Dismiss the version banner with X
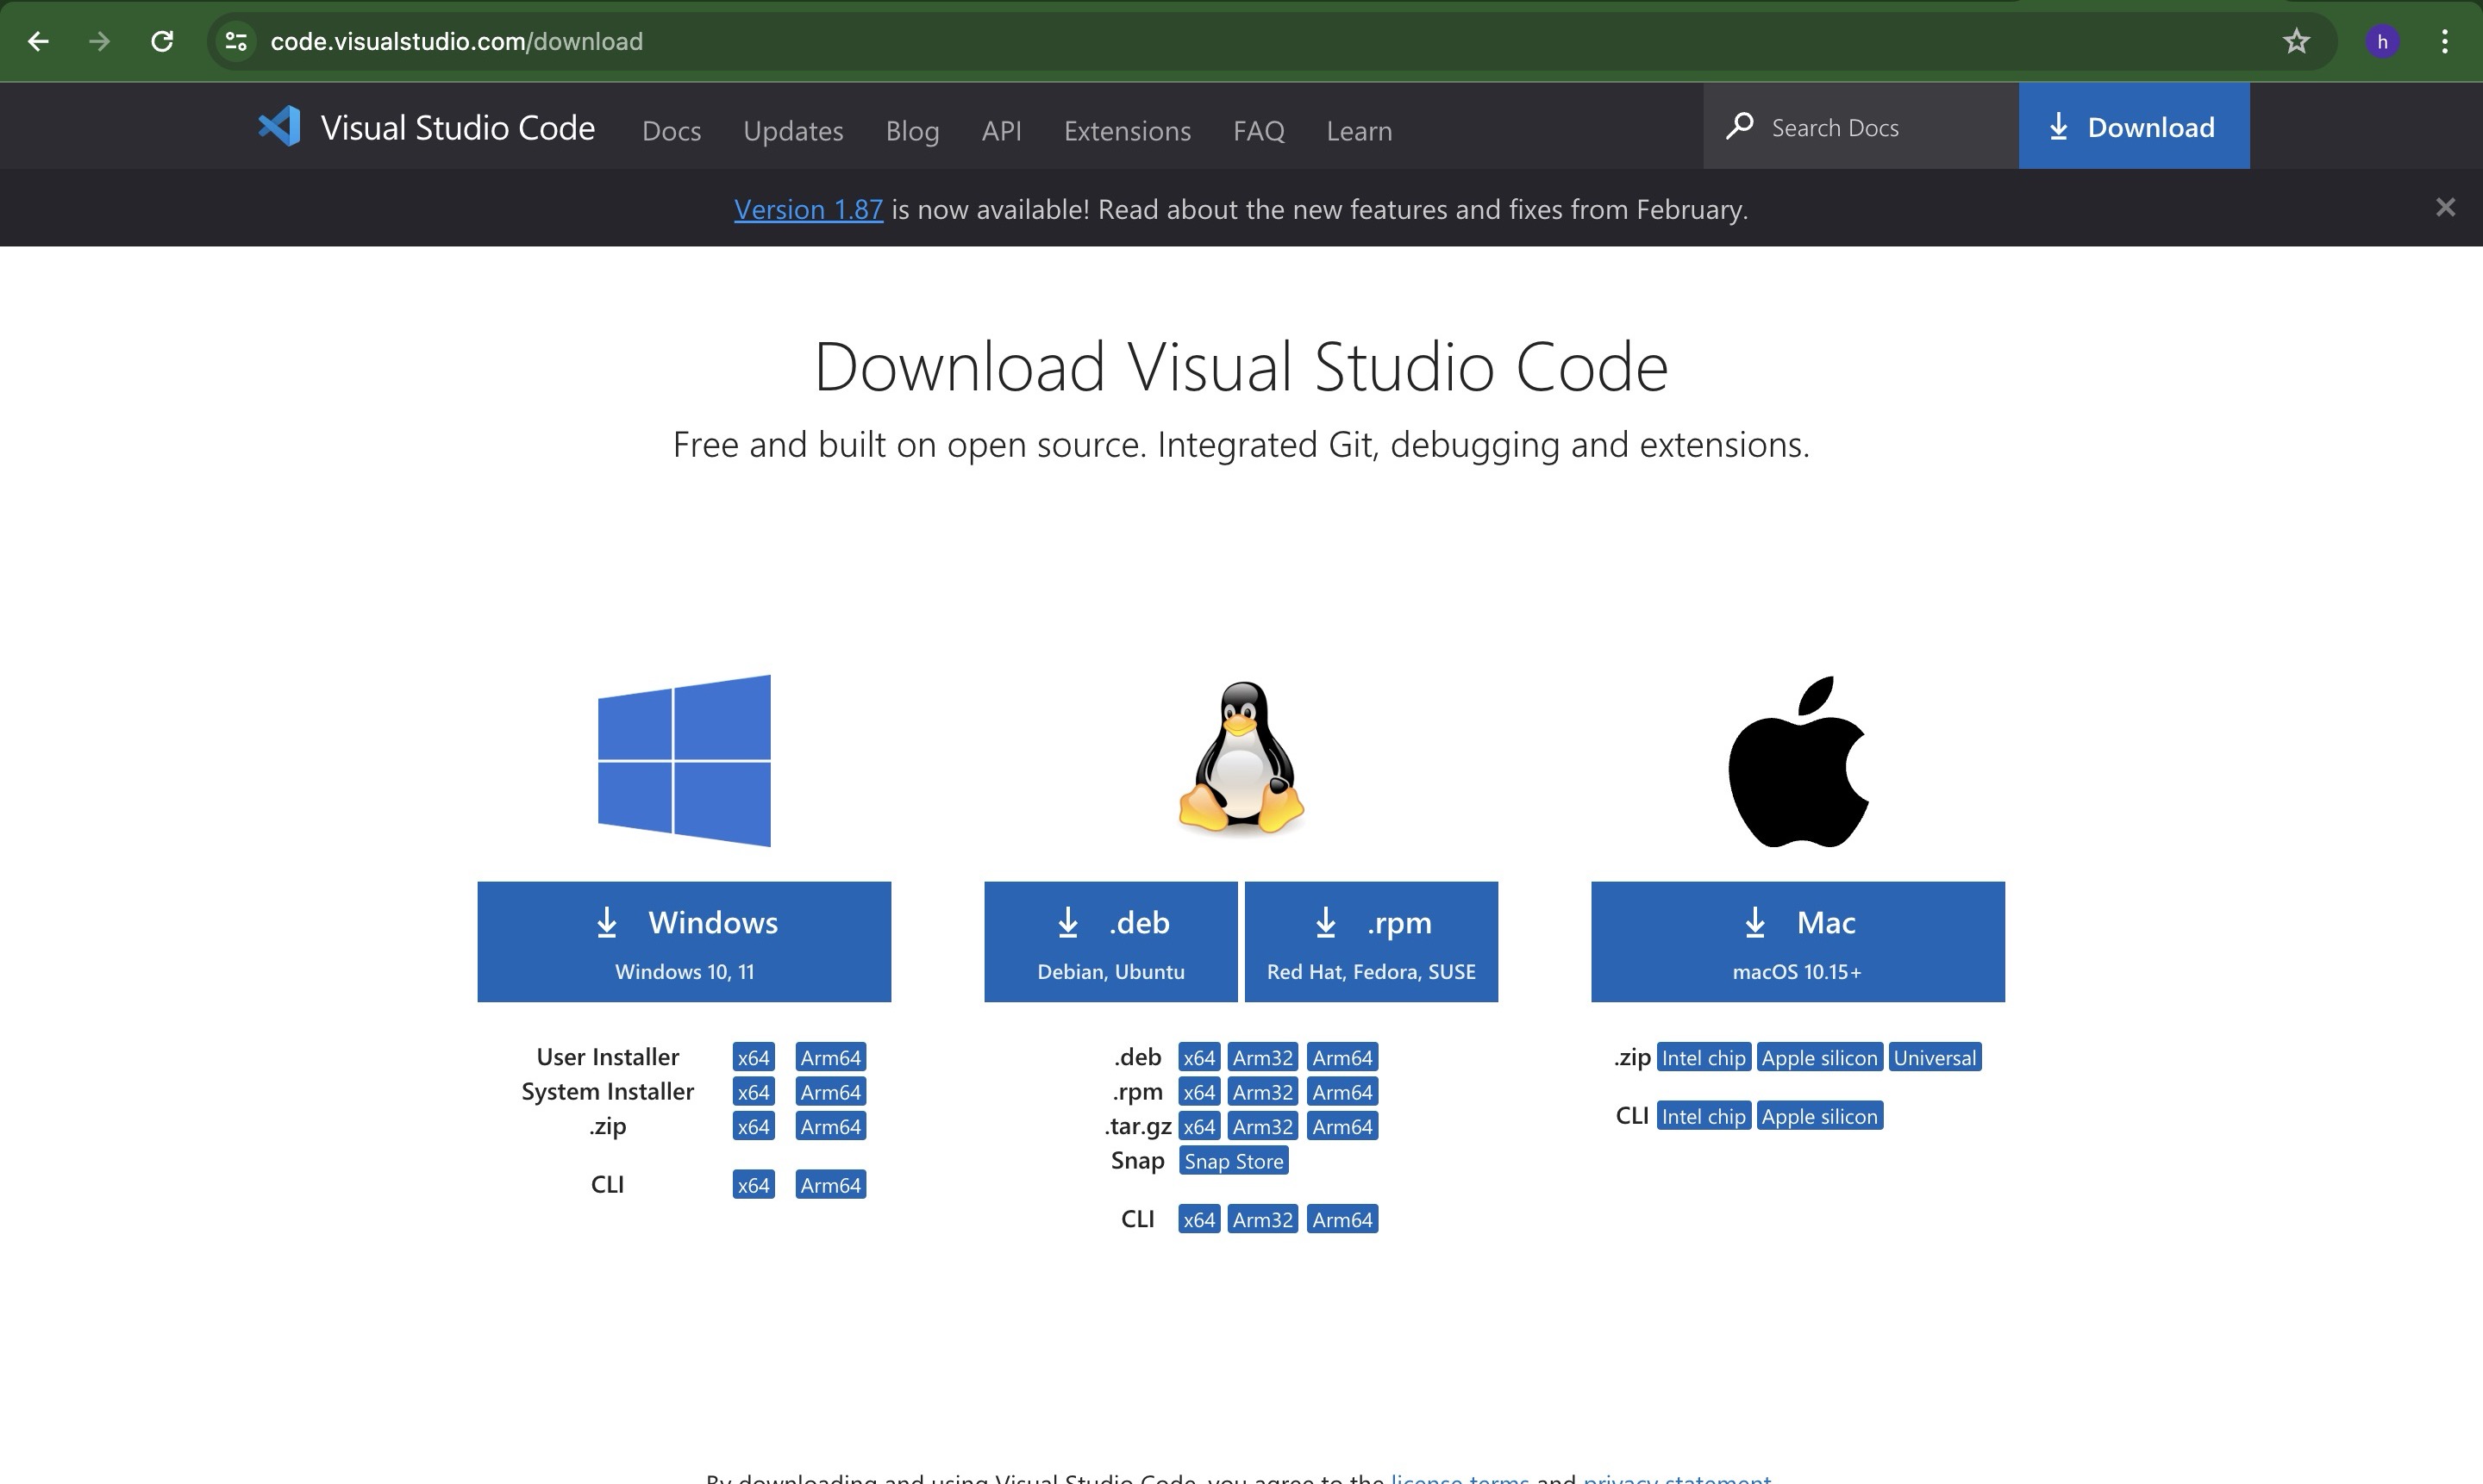This screenshot has height=1484, width=2483. pos(2446,207)
